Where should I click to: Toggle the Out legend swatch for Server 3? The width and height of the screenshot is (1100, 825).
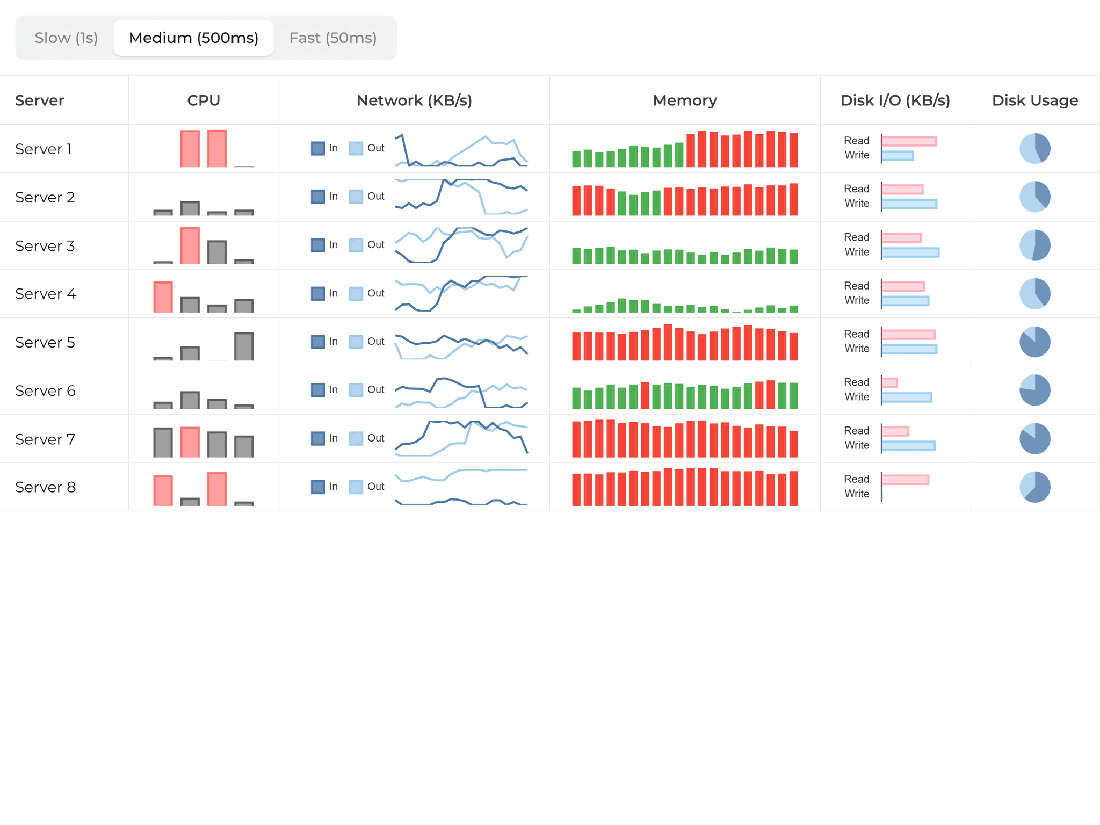[x=356, y=245]
